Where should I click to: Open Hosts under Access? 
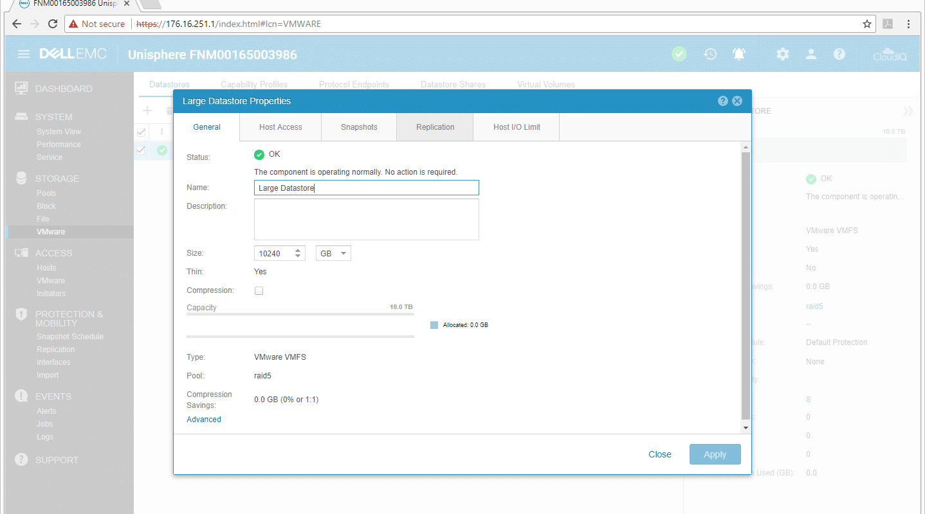point(46,268)
